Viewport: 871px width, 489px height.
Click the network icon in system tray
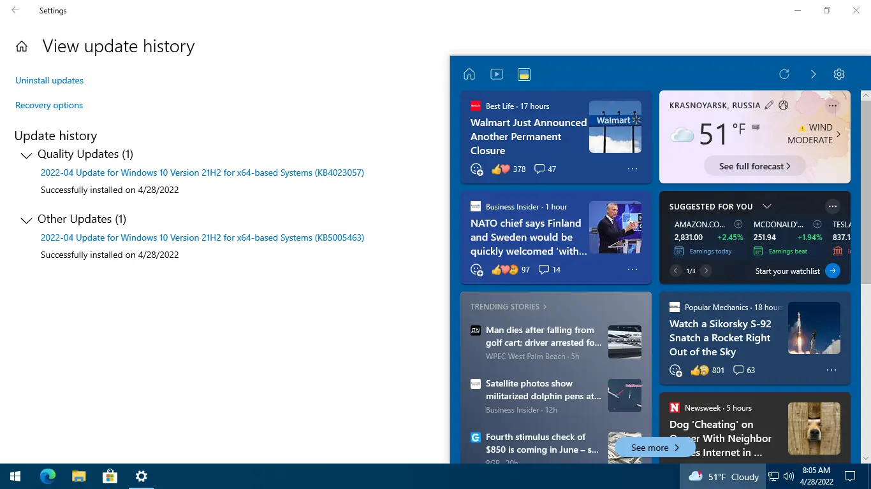point(773,476)
